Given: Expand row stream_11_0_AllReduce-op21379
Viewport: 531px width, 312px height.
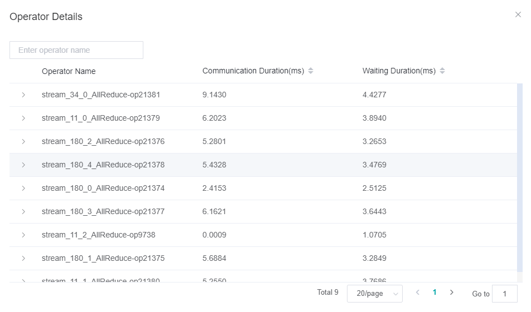Looking at the screenshot, I should 23,118.
